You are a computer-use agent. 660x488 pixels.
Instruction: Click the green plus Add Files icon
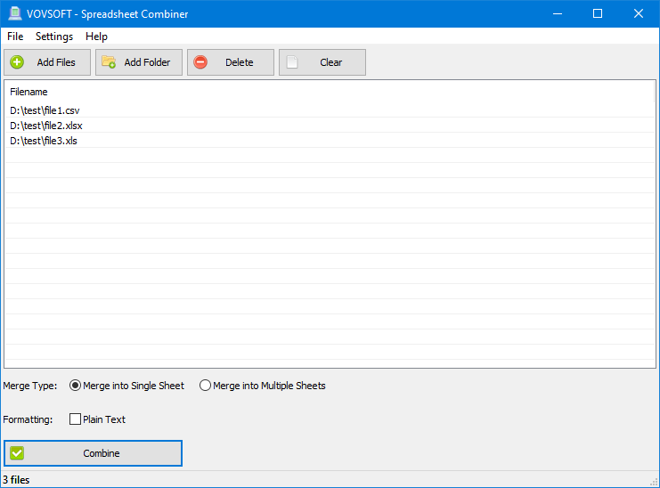click(x=17, y=62)
